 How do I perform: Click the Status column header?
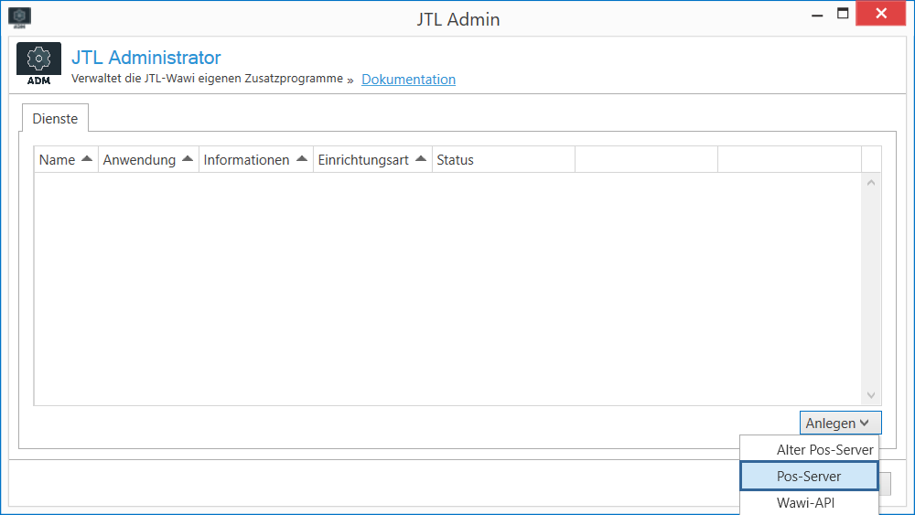tap(502, 160)
